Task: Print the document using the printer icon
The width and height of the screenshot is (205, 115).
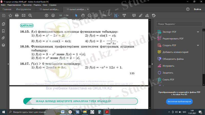Action: (x=17, y=15)
